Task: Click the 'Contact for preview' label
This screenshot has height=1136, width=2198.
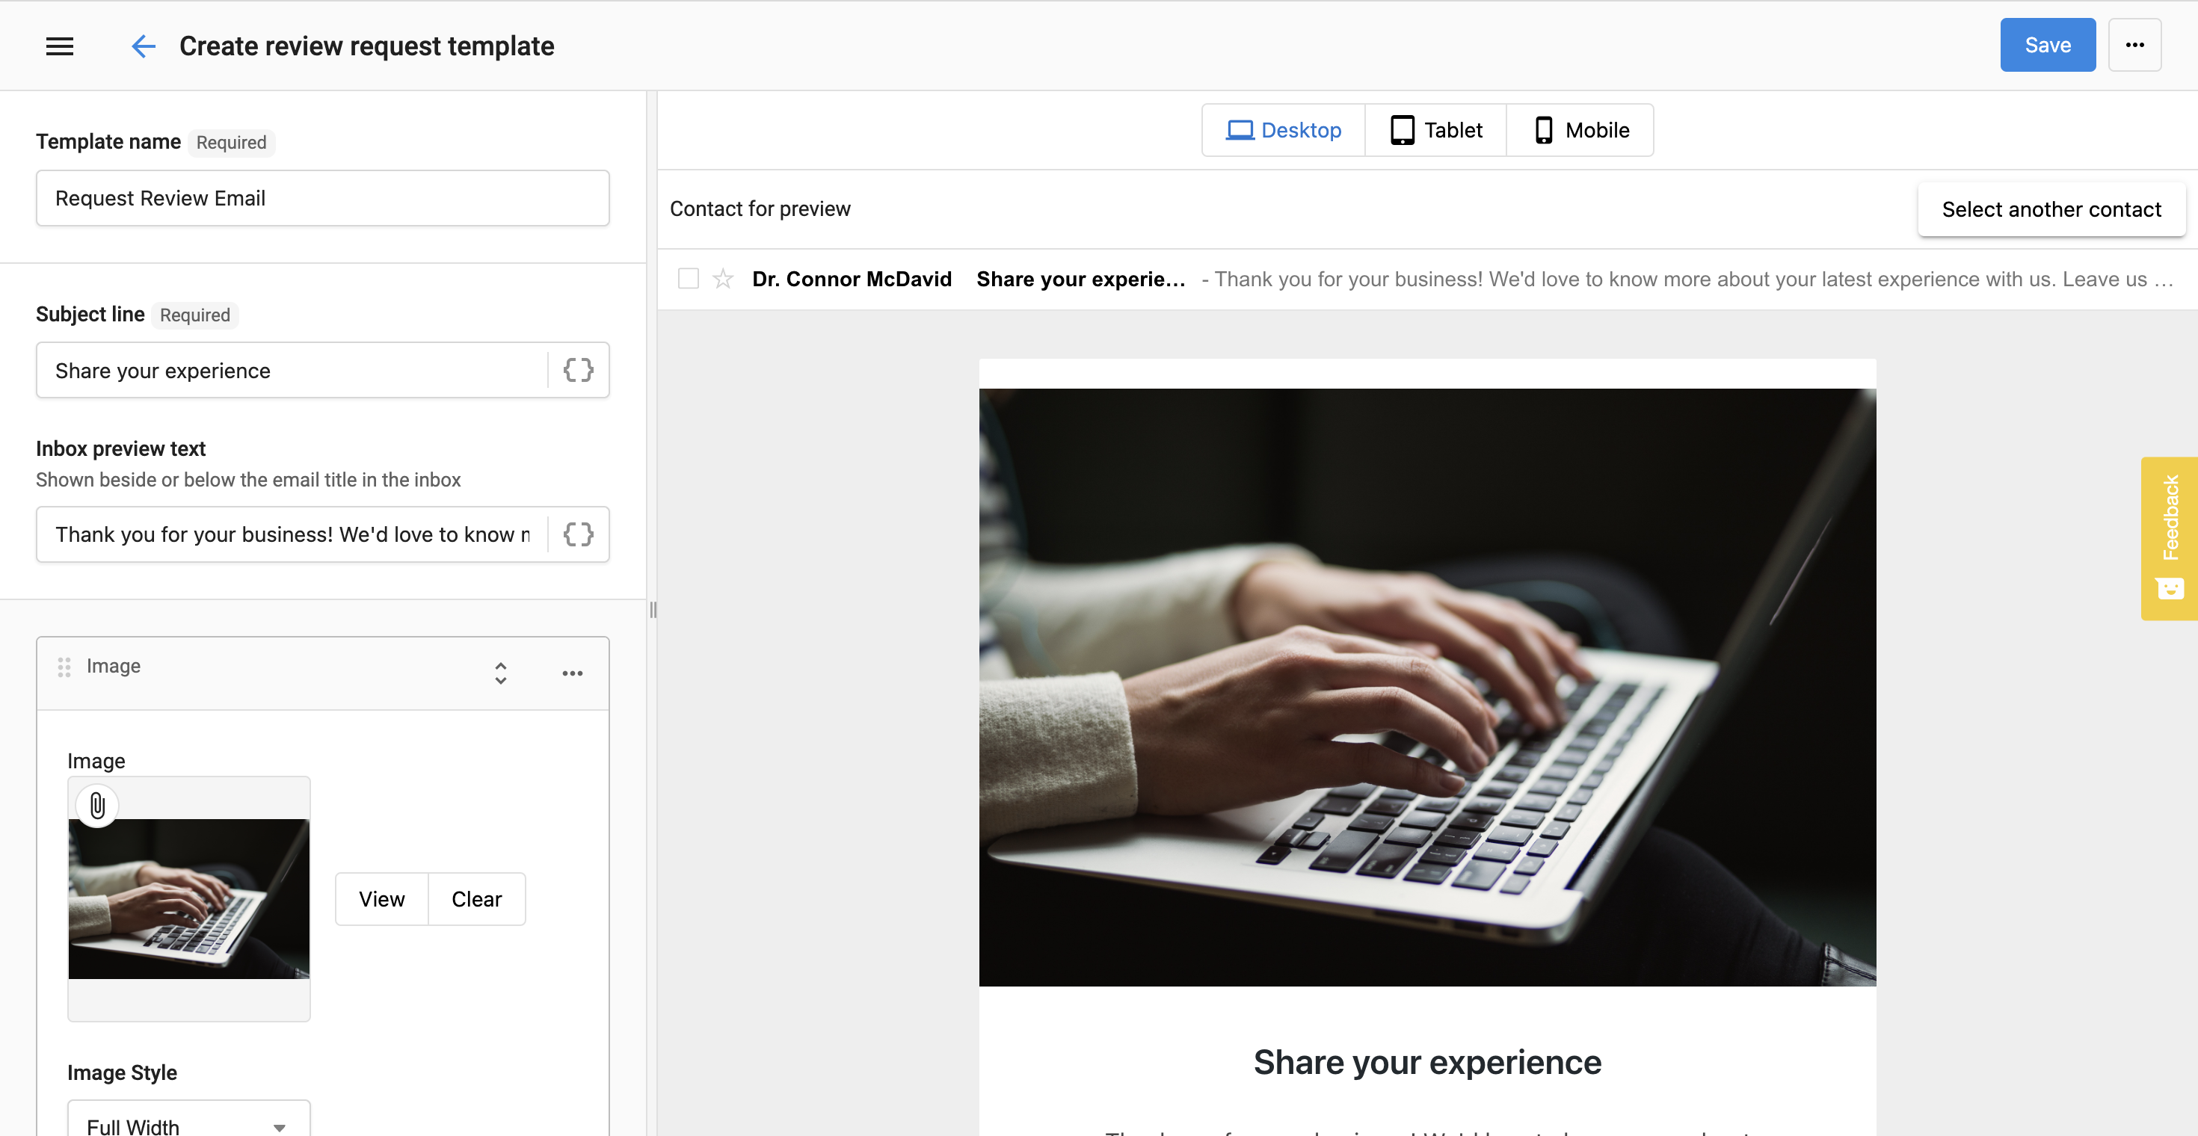Action: (760, 209)
